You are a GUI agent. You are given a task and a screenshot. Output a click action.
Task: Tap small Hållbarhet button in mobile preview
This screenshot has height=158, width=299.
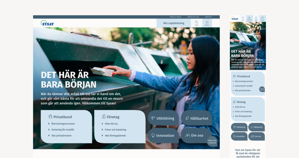[256, 127]
